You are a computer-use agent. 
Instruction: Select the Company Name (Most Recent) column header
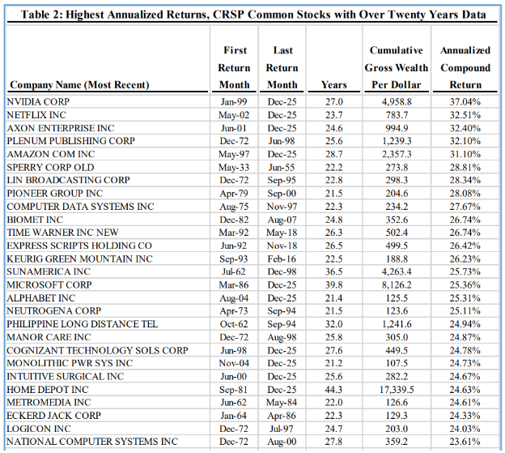tap(79, 84)
